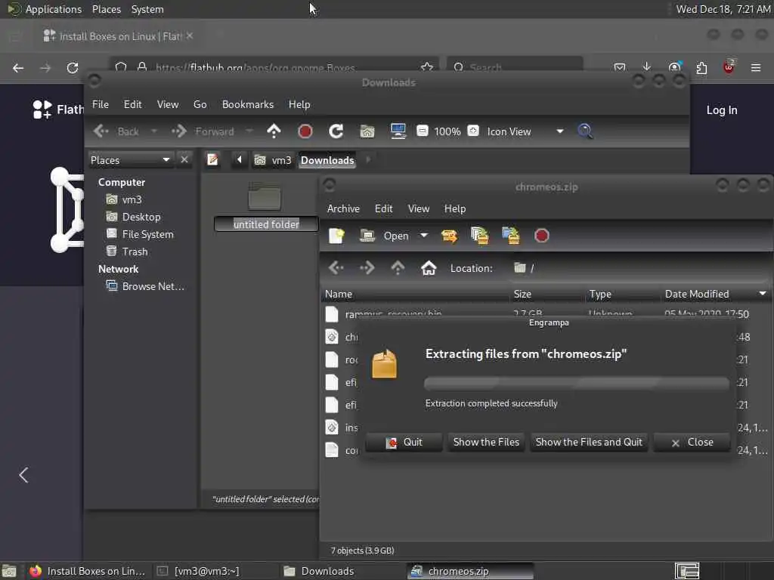
Task: Click Firefox reload page icon
Action: 73,67
